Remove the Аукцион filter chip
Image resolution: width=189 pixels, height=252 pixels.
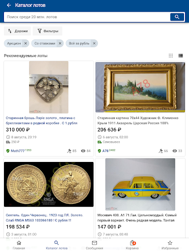(x=26, y=43)
